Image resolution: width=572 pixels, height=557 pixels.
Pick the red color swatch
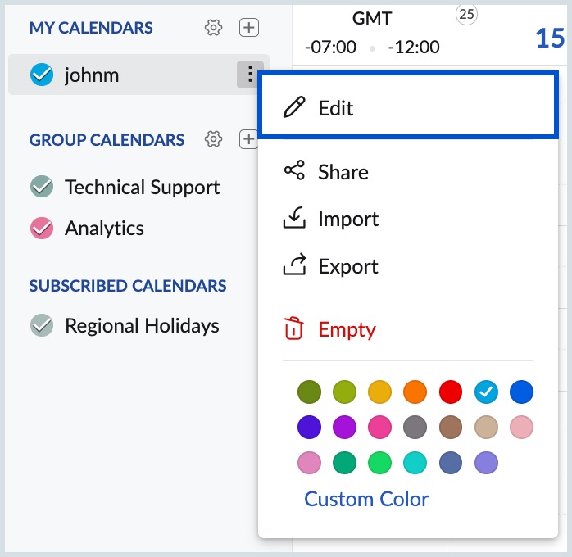coord(450,392)
